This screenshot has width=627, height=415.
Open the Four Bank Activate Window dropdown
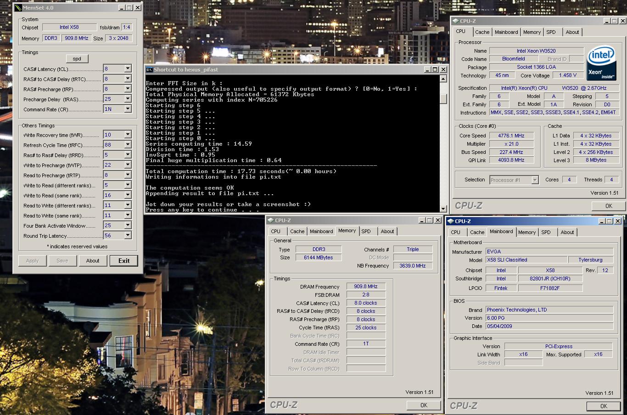coord(128,225)
